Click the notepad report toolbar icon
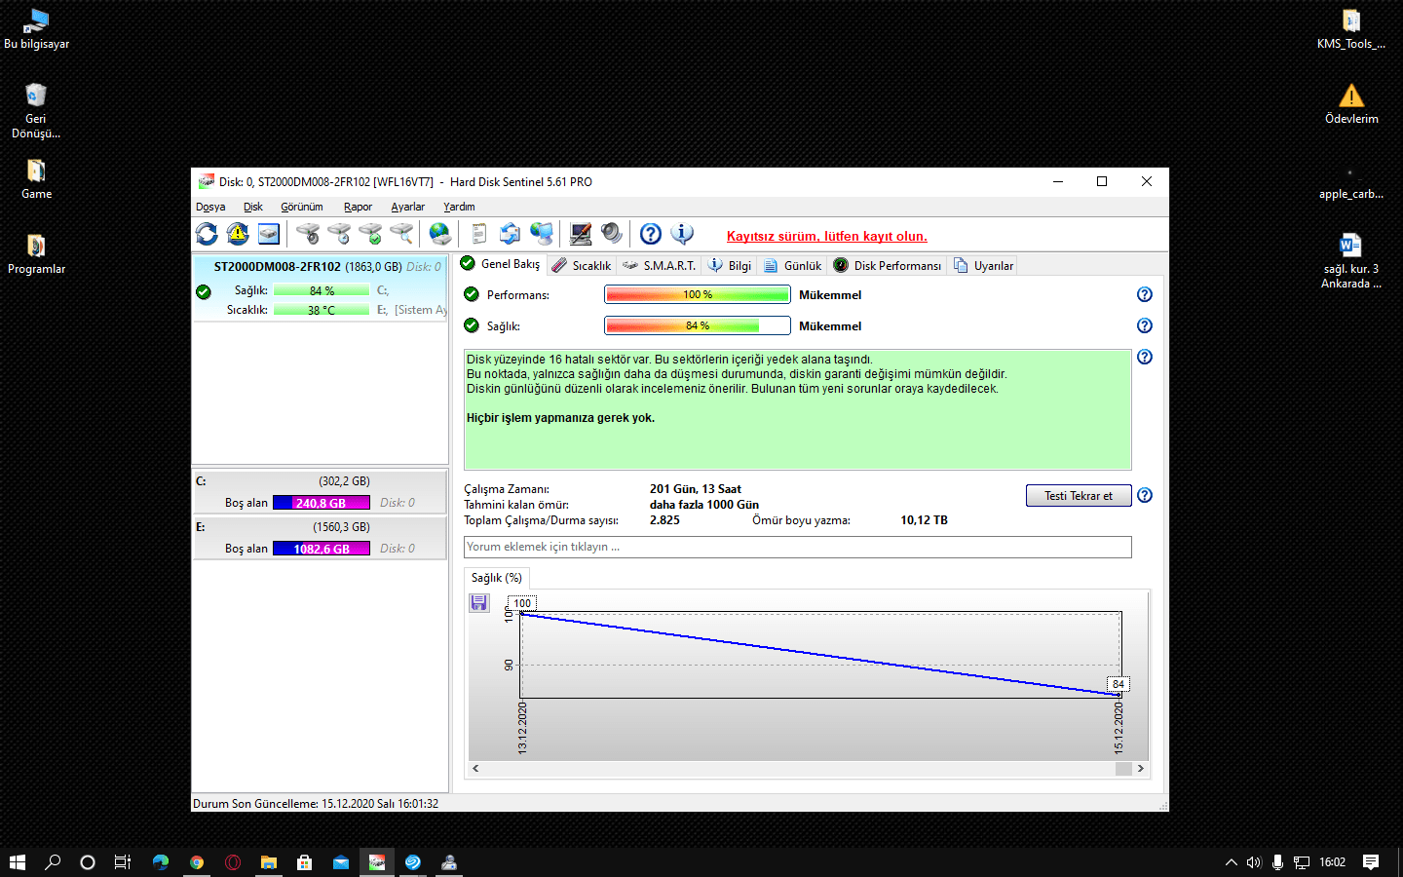The image size is (1403, 877). click(x=478, y=234)
